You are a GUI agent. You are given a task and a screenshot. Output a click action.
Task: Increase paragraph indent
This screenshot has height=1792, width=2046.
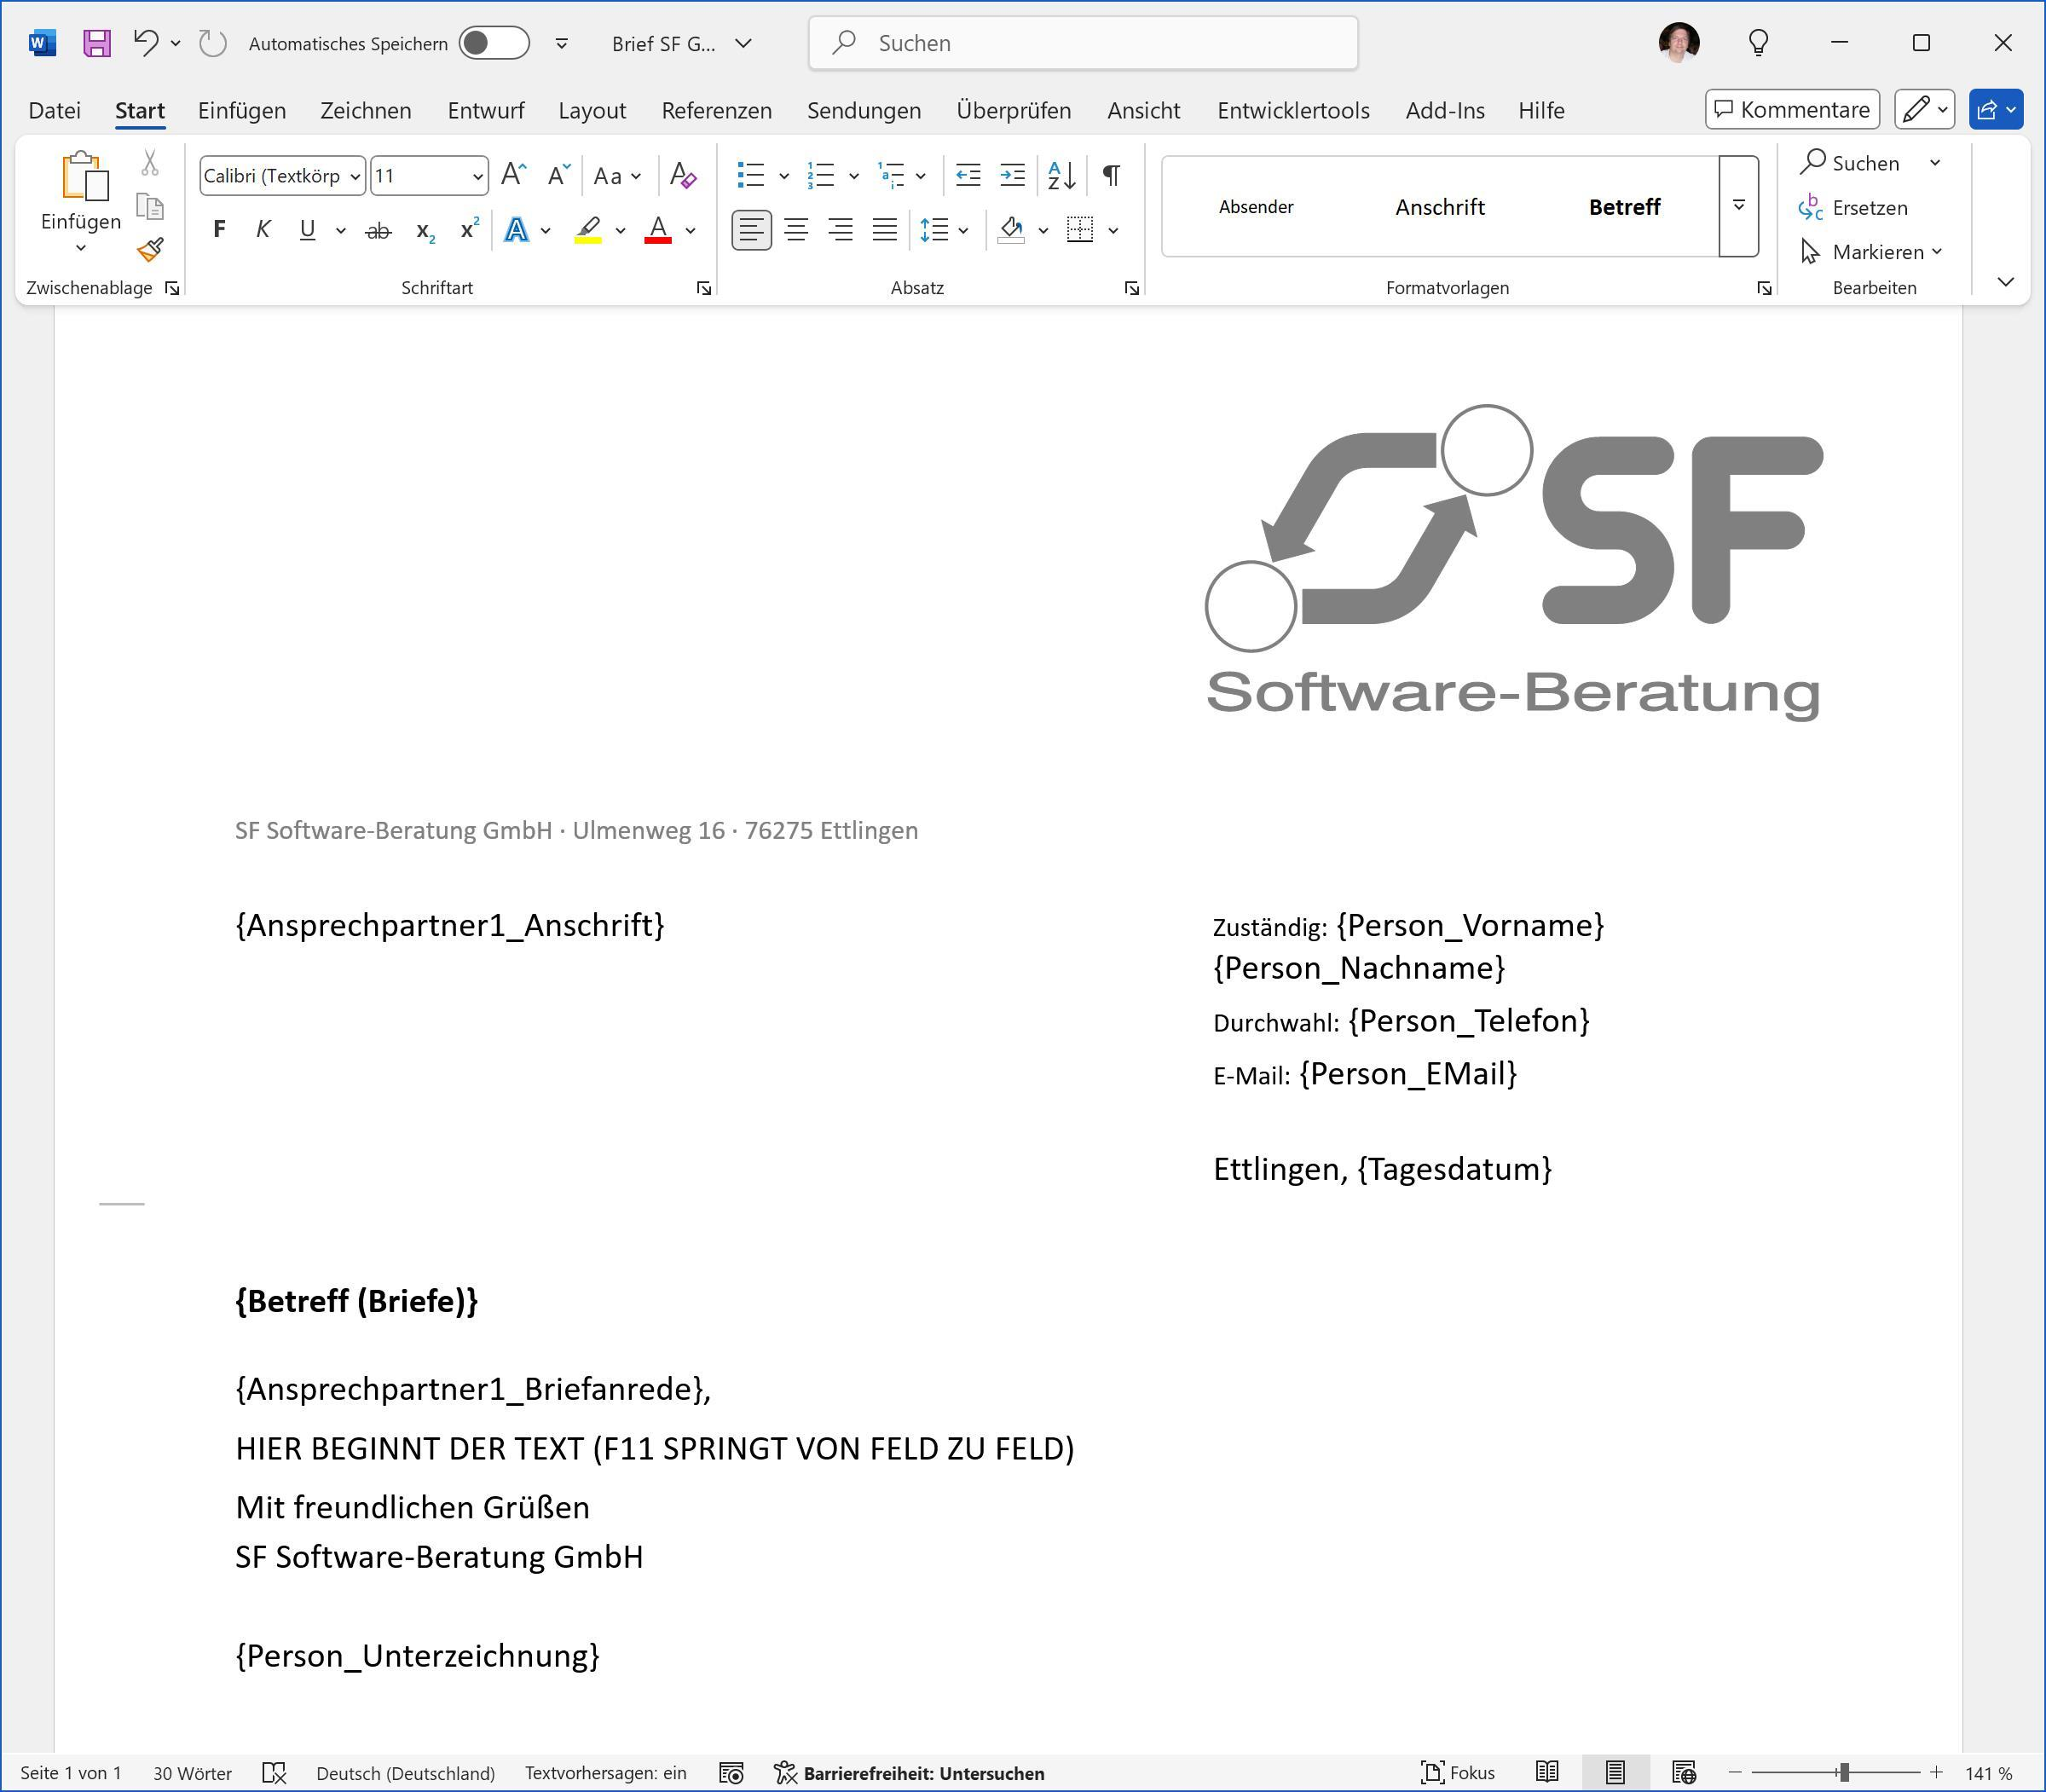[x=1012, y=175]
